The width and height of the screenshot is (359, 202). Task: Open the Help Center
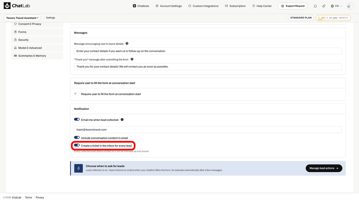pyautogui.click(x=262, y=6)
